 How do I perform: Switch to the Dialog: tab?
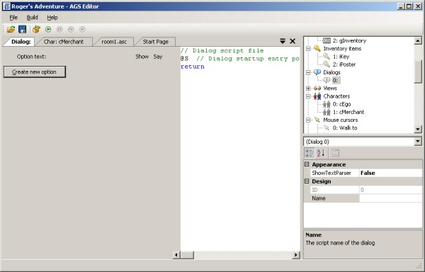point(21,42)
